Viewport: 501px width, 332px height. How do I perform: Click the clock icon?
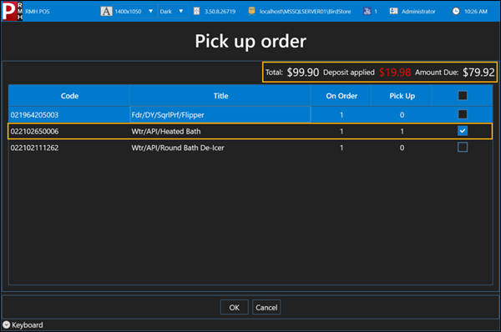click(456, 11)
